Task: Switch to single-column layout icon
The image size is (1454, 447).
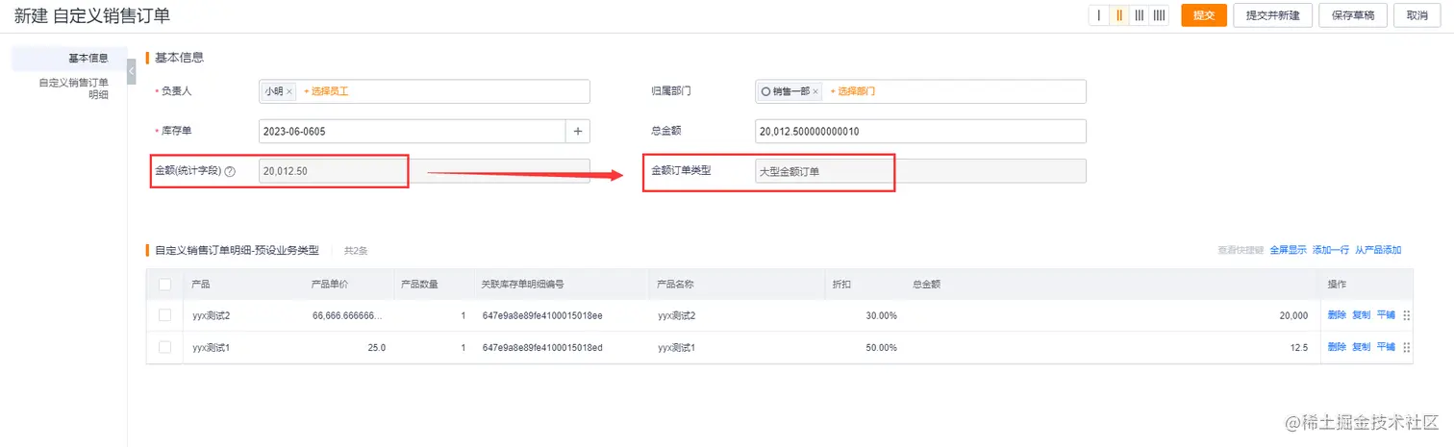Action: pyautogui.click(x=1098, y=15)
